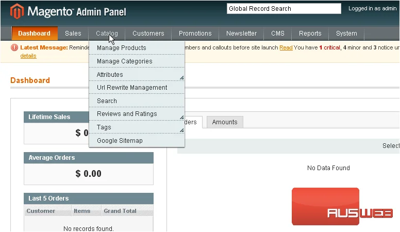Viewport: 400px width, 232px height.
Task: Choose Url Rewrite Management entry
Action: tap(137, 87)
